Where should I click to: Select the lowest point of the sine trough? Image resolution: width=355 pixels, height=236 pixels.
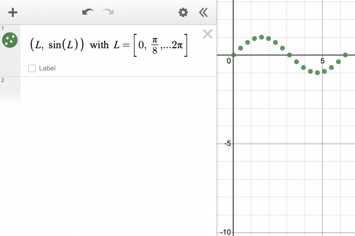[x=317, y=73]
